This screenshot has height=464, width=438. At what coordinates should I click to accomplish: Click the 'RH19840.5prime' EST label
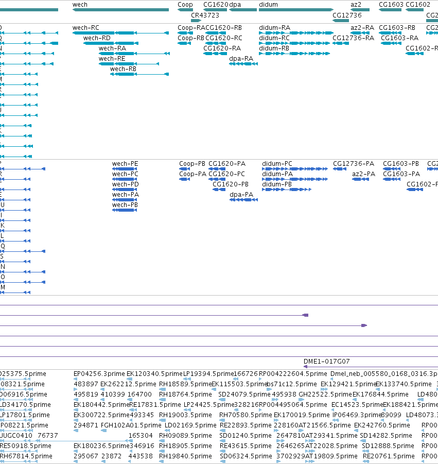click(185, 456)
